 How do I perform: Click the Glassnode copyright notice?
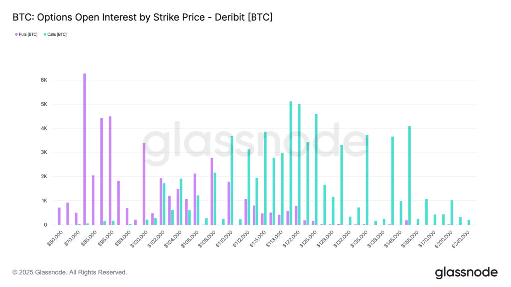pyautogui.click(x=70, y=272)
